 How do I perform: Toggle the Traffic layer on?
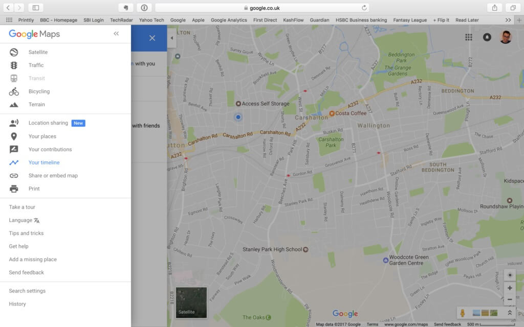coord(36,65)
